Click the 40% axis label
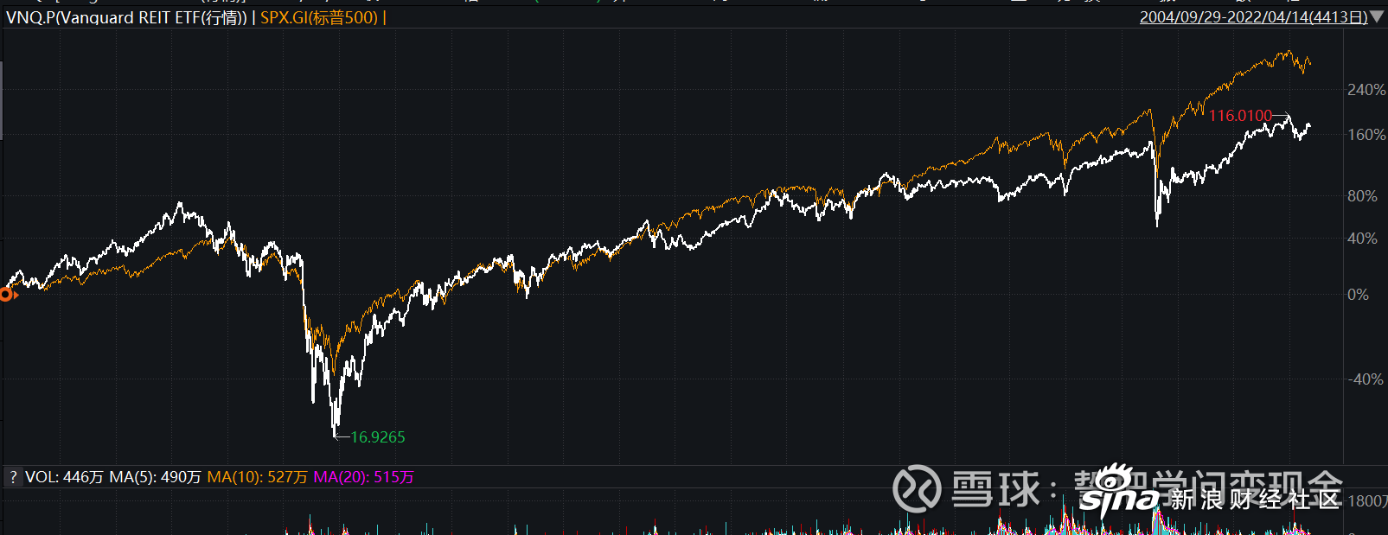 tap(1362, 239)
